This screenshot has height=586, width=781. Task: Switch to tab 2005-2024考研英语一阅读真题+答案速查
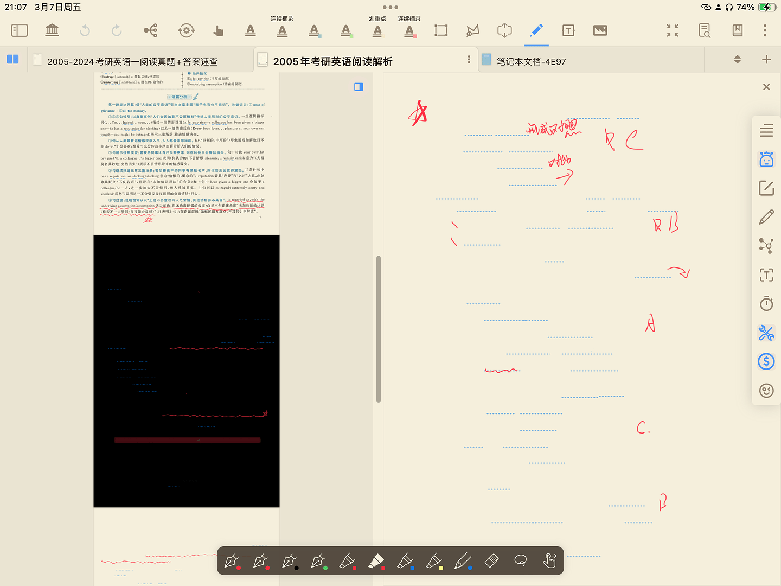tap(132, 61)
